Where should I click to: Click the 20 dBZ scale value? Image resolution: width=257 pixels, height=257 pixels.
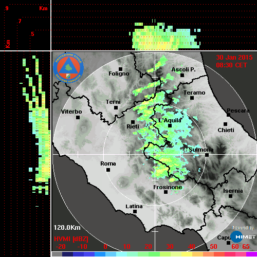pos(148,247)
